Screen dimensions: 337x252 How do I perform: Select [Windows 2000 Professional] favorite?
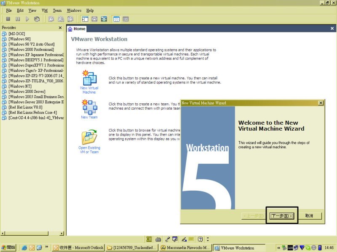pyautogui.click(x=31, y=50)
